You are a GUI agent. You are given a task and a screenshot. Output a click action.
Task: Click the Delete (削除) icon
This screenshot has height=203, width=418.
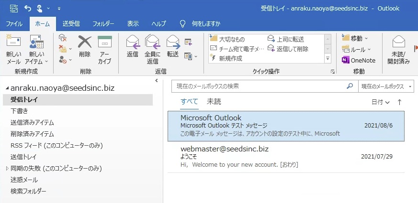click(x=85, y=46)
